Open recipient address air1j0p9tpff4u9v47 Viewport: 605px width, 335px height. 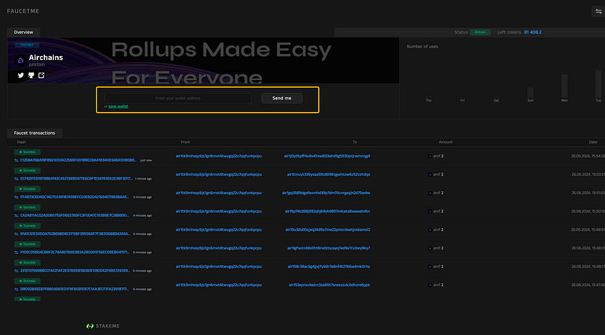coord(327,156)
